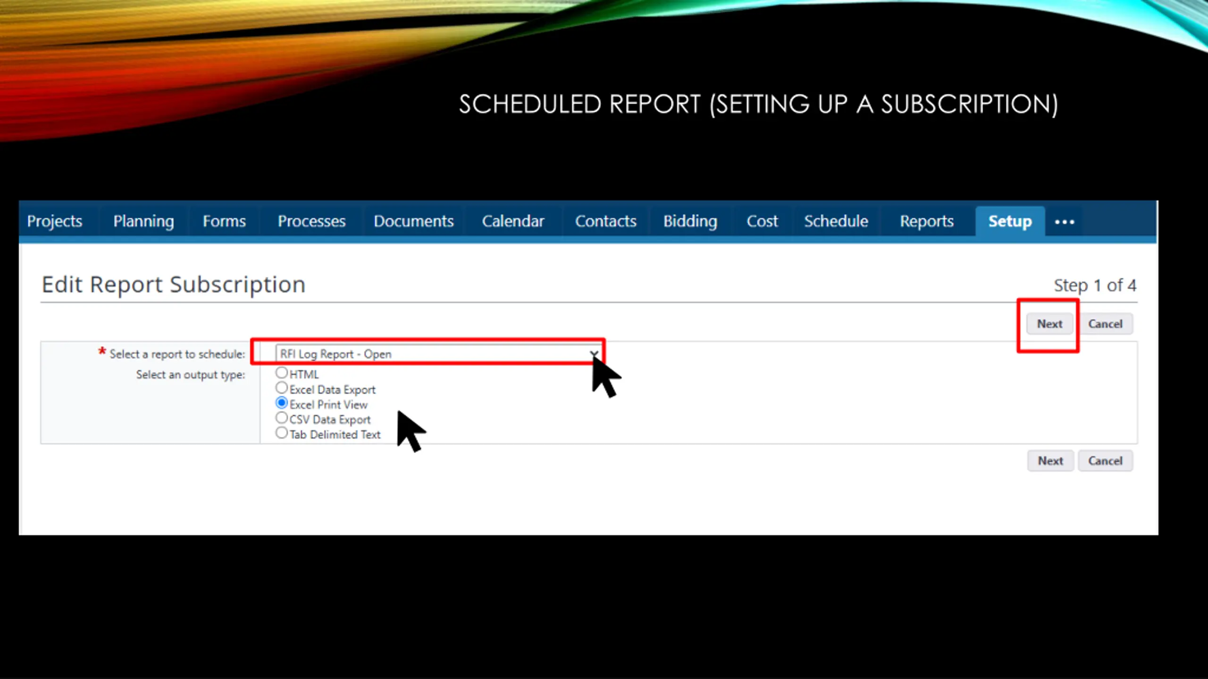Screen dimensions: 1208x679
Task: Switch to the Planning tab
Action: point(143,222)
